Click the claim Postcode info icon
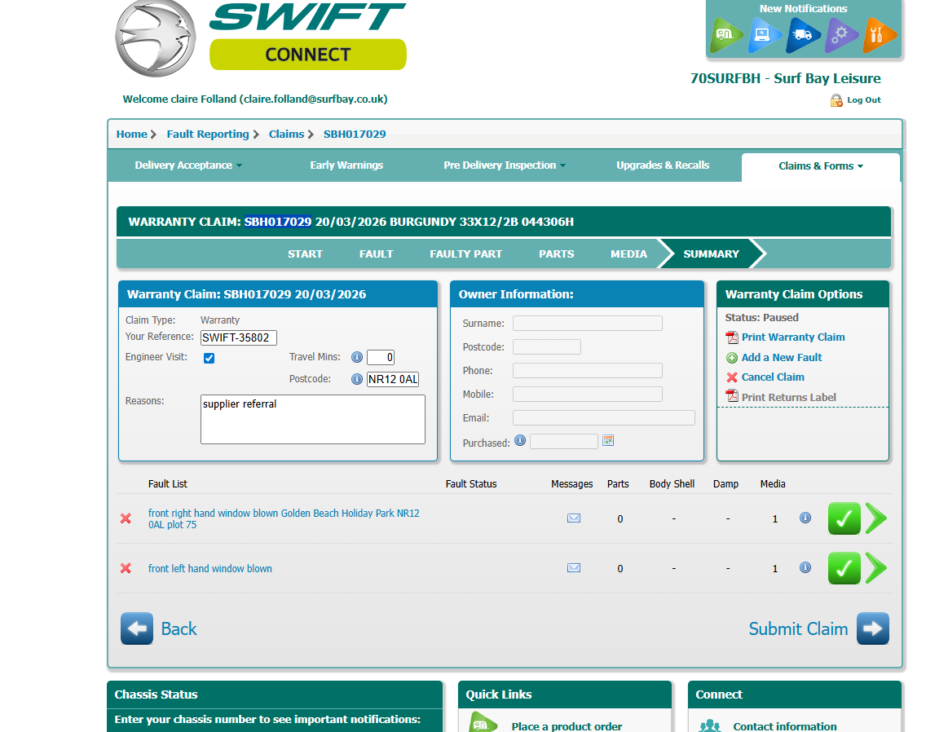This screenshot has width=926, height=732. click(357, 379)
